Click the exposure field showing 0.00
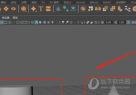This screenshot has width=136, height=95. click(x=109, y=22)
